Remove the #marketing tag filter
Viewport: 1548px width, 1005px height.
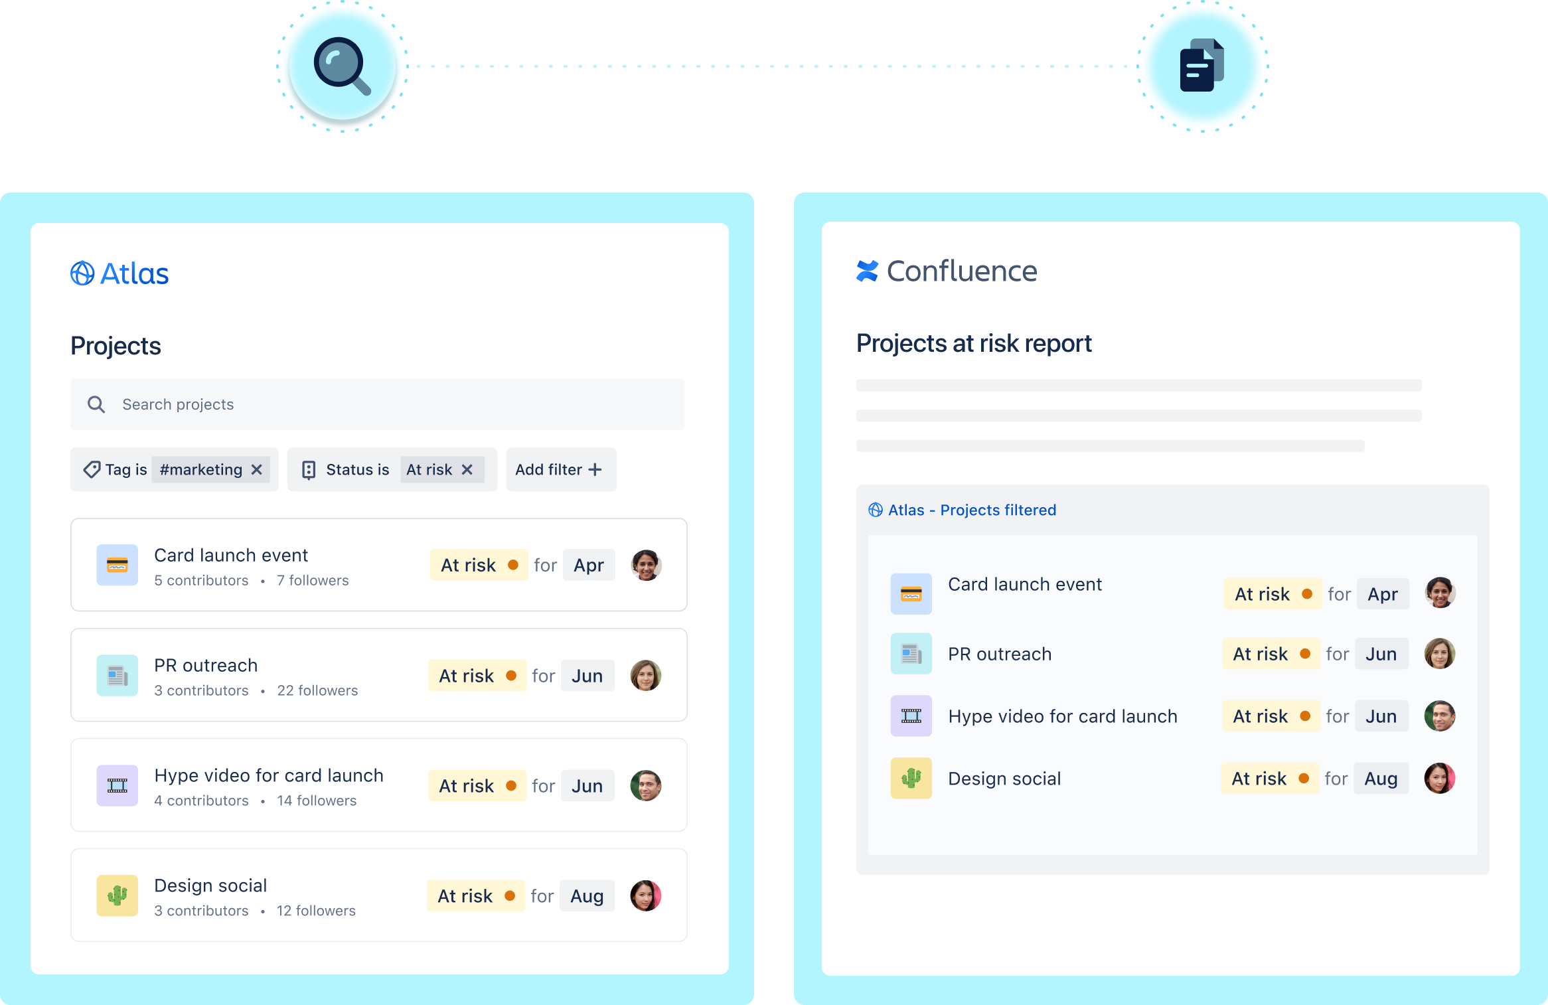pyautogui.click(x=256, y=471)
